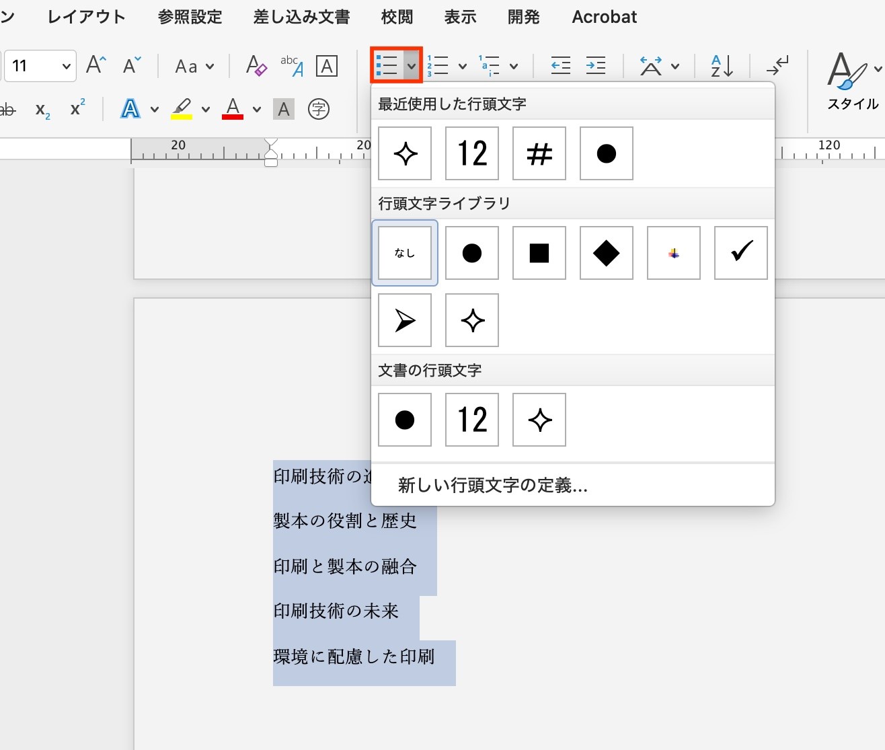Screen dimensions: 885x750
Task: Click the sort A-Z icon
Action: coord(722,65)
